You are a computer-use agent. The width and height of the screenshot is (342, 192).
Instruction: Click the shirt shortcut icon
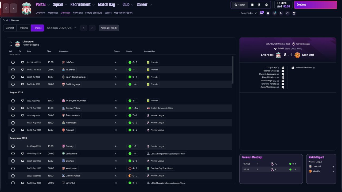(268, 13)
